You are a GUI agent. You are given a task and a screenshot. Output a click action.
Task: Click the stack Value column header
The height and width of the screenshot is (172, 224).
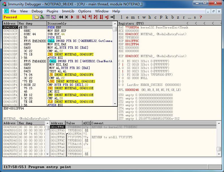pos(74,123)
